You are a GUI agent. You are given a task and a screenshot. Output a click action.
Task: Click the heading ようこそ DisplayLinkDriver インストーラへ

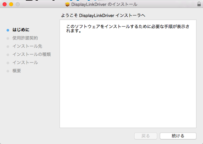103,15
